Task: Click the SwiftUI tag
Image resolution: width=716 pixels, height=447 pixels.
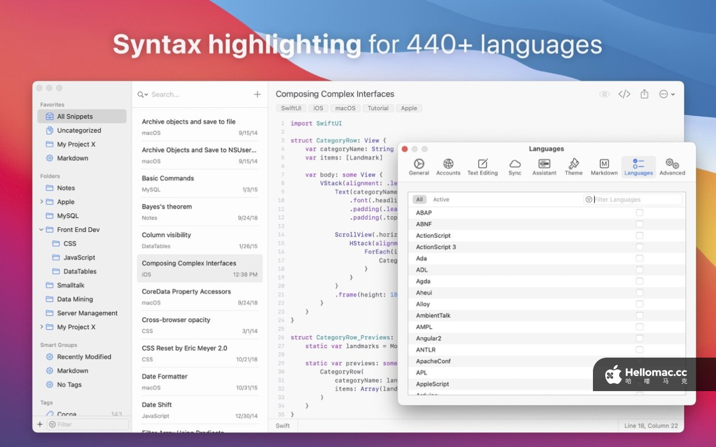Action: click(291, 108)
